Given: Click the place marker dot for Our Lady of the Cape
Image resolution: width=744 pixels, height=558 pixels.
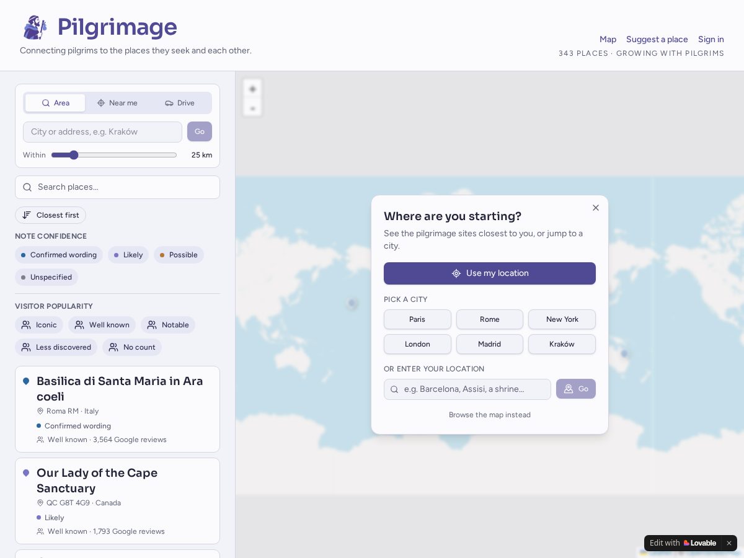Looking at the screenshot, I should coord(26,473).
